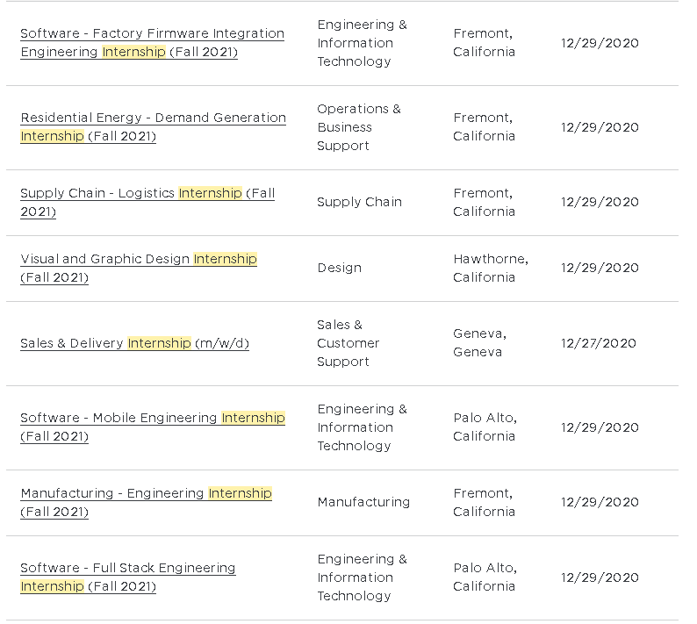The image size is (697, 624).
Task: Click Palo Alto location in Mobile Engineering row
Action: point(485,427)
